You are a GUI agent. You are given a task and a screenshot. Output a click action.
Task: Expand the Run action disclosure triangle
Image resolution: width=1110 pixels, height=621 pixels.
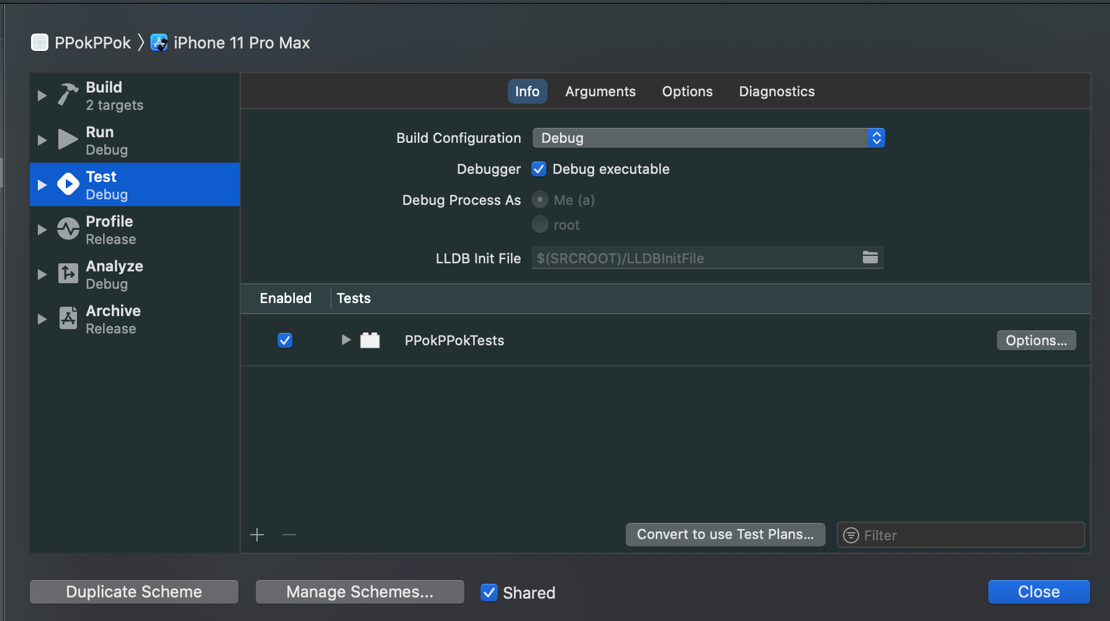pos(42,140)
